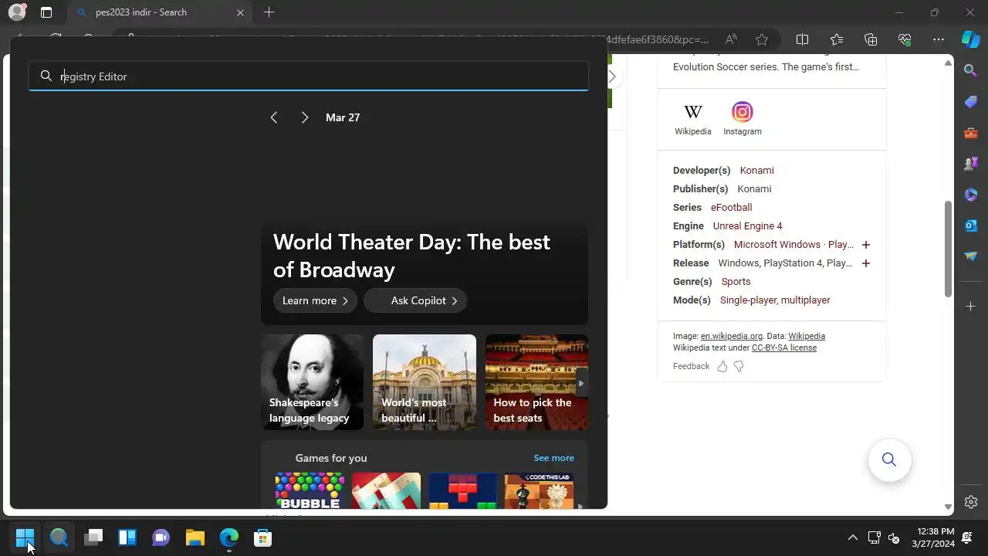Open the Favorites list icon
This screenshot has width=988, height=556.
[837, 39]
